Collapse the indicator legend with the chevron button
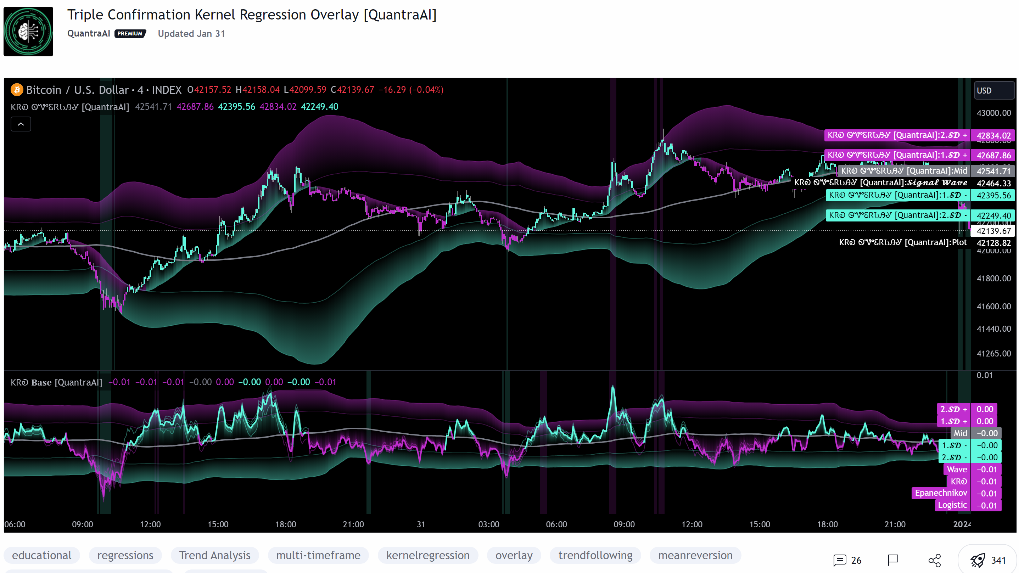This screenshot has width=1019, height=573. (x=21, y=124)
